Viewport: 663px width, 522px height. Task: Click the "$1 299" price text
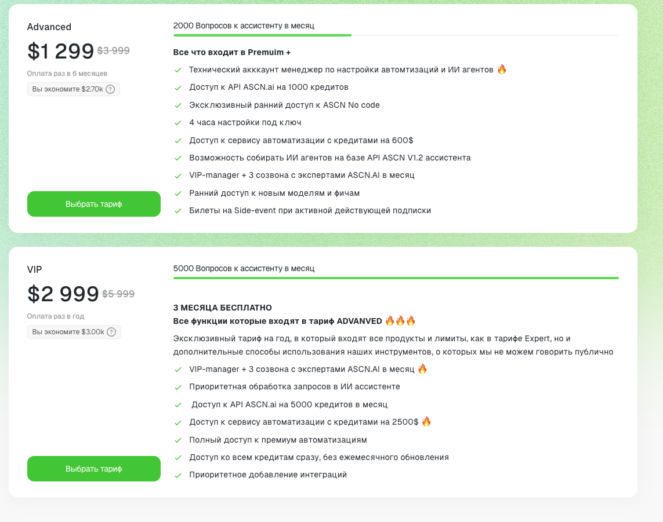pos(60,52)
